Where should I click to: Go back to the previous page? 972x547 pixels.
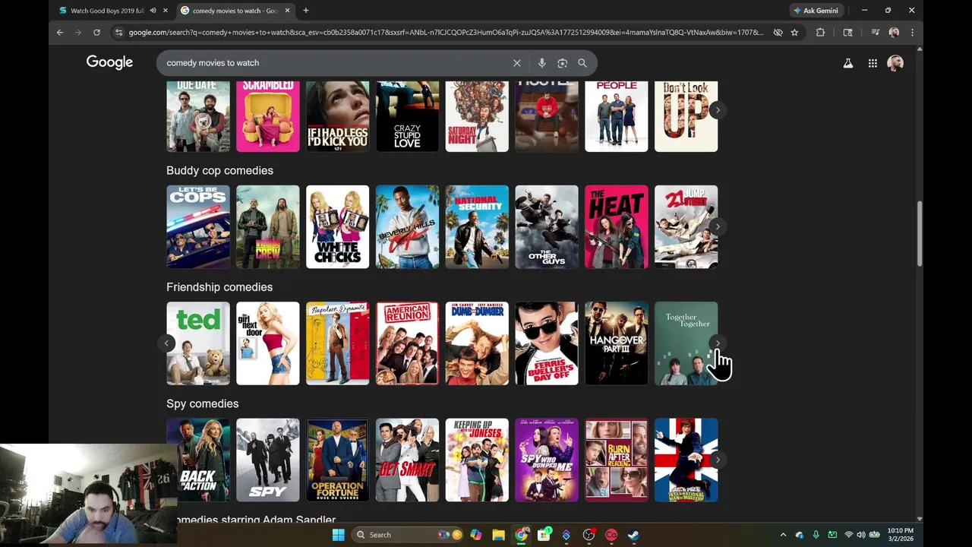coord(60,33)
